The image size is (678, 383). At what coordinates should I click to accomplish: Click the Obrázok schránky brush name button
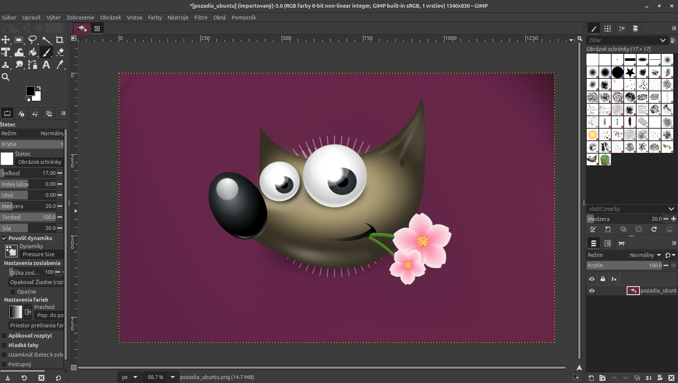click(x=39, y=162)
